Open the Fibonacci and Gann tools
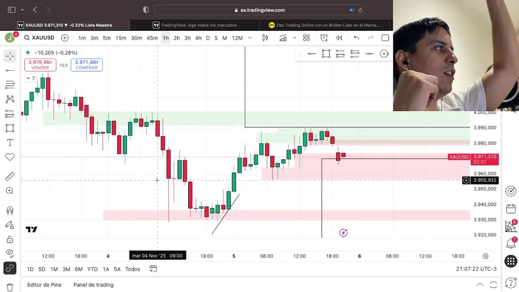The height and width of the screenshot is (292, 519). click(x=10, y=85)
